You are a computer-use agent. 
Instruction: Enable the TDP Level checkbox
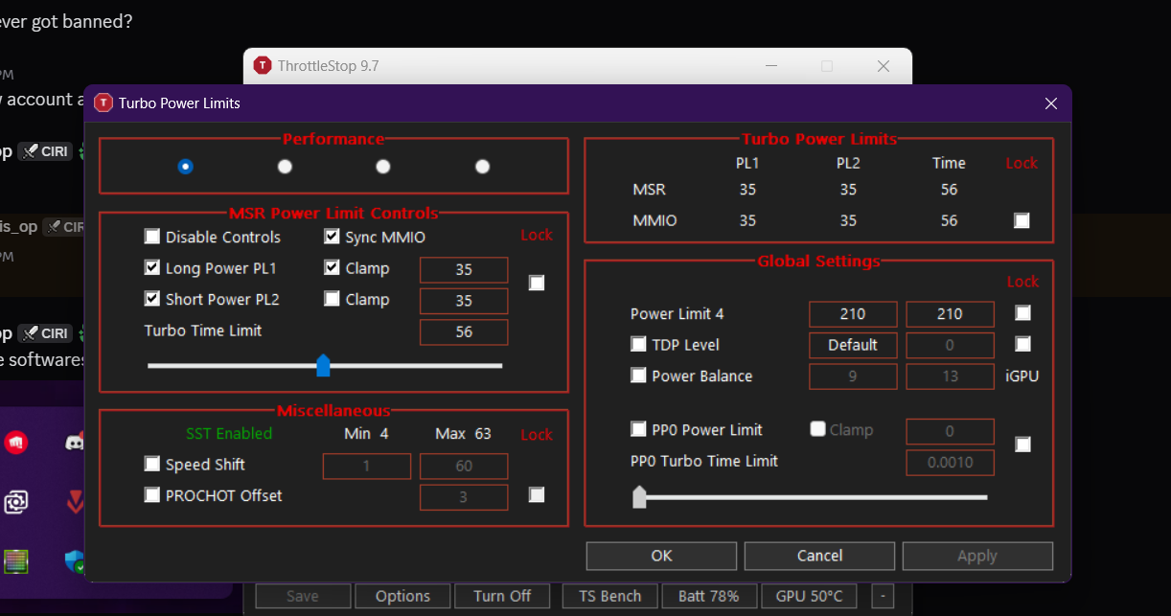pyautogui.click(x=638, y=343)
